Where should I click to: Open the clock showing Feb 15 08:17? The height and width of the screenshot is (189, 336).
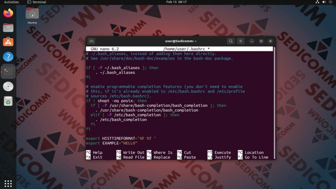(x=176, y=2)
